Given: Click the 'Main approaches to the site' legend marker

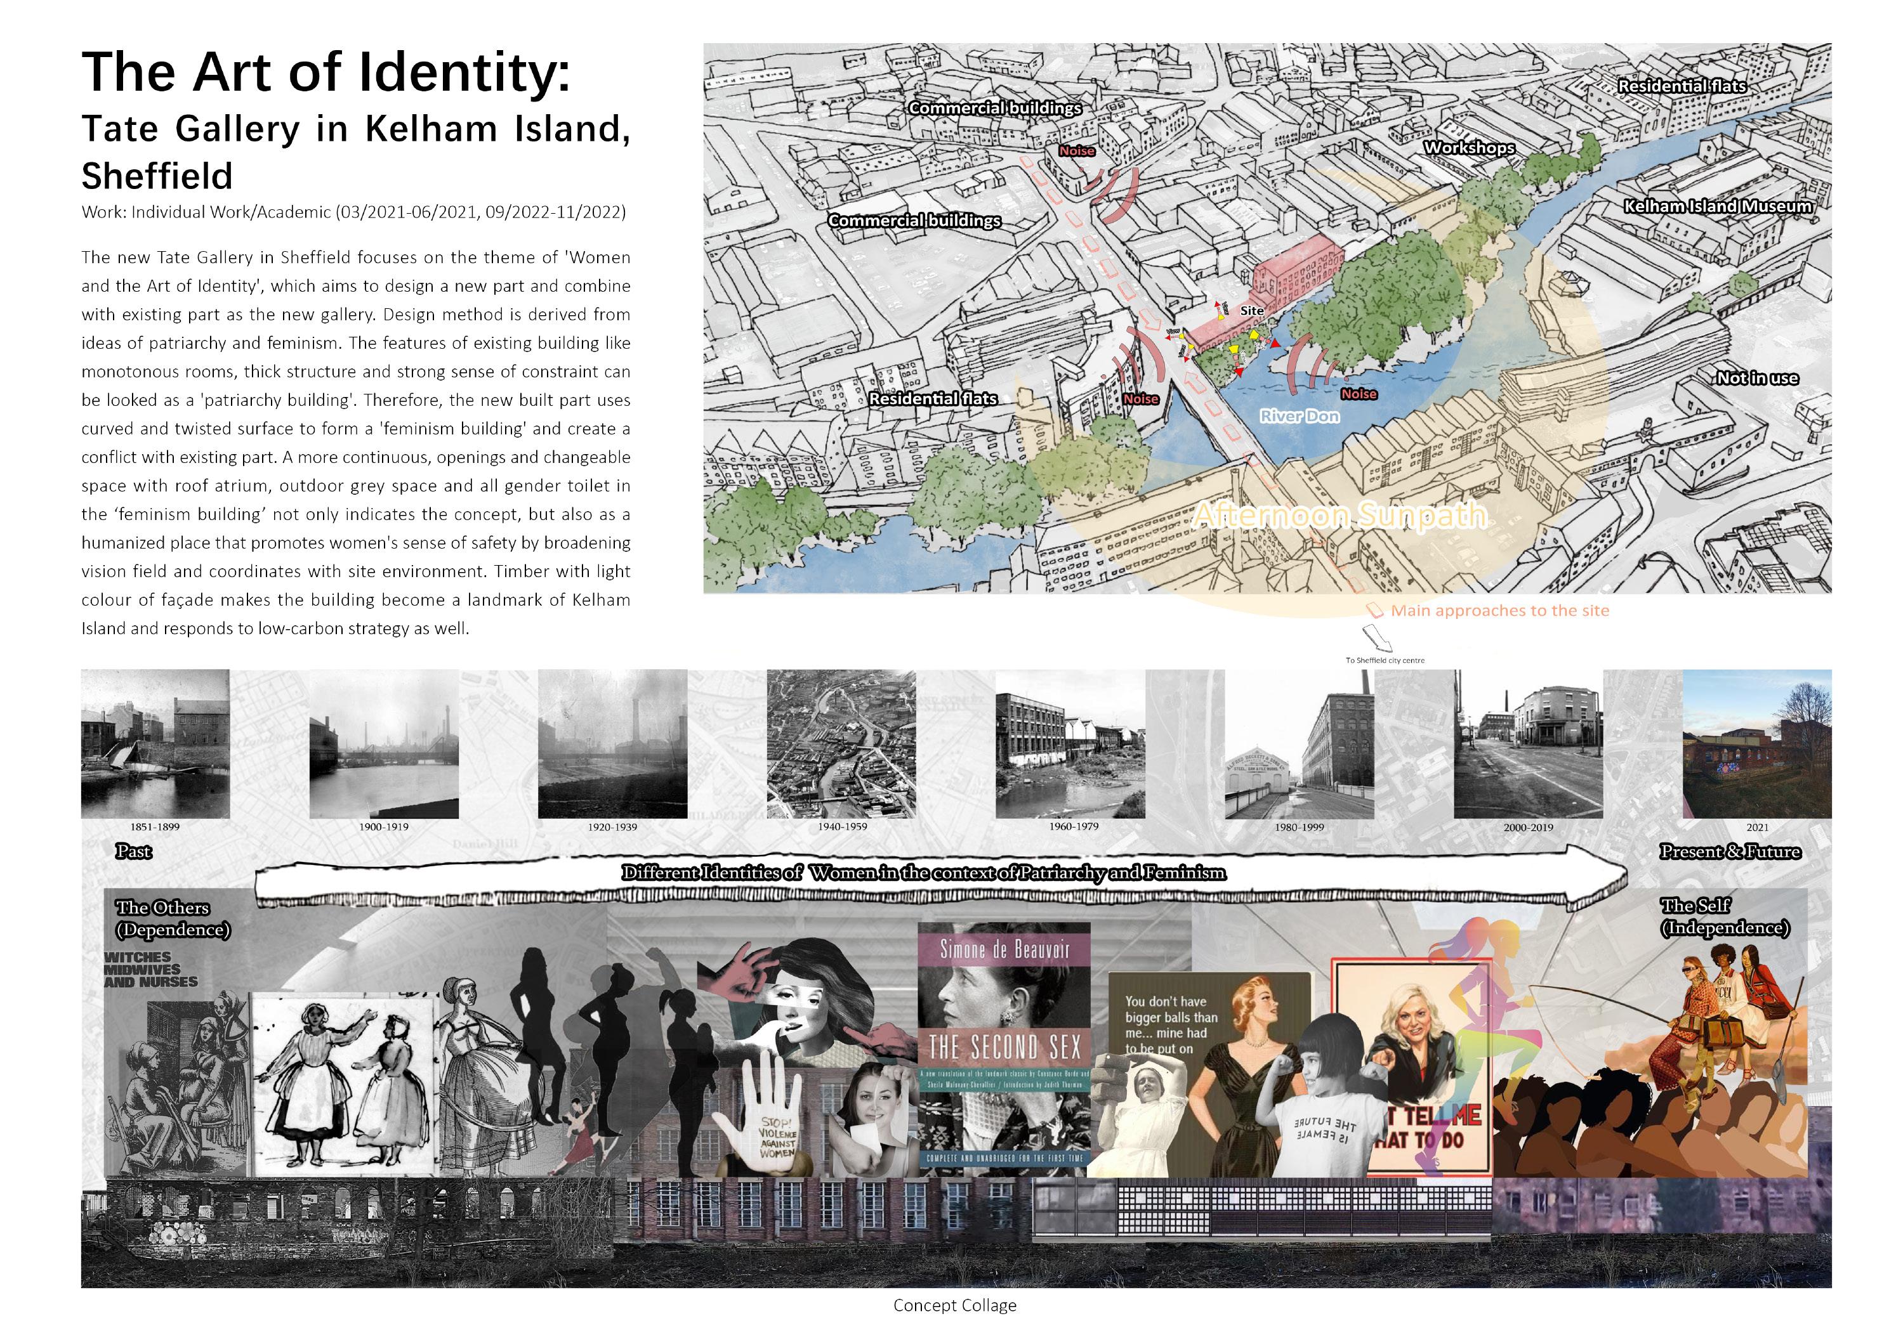Looking at the screenshot, I should click(x=1375, y=611).
